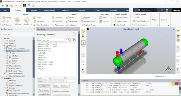This screenshot has height=96, width=181.
Task: Expand the Models tree node
Action: (x=5, y=43)
